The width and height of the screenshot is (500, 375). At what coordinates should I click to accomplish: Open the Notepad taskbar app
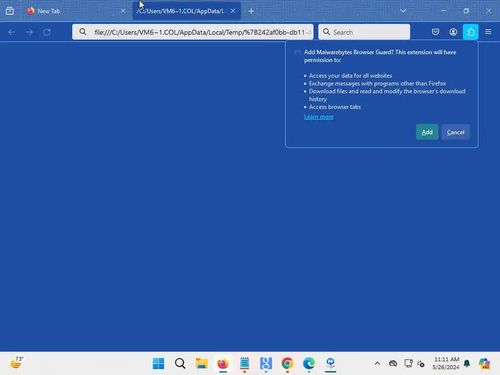[x=245, y=363]
